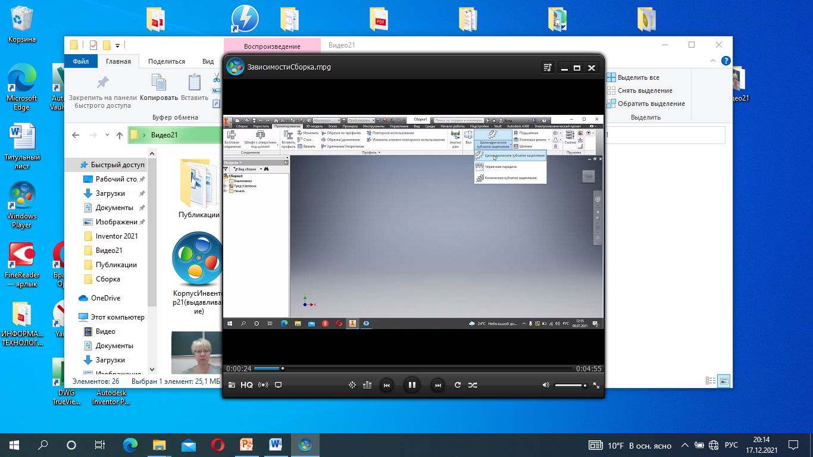The width and height of the screenshot is (813, 457).
Task: Open the Mail app from taskbar
Action: click(x=189, y=445)
